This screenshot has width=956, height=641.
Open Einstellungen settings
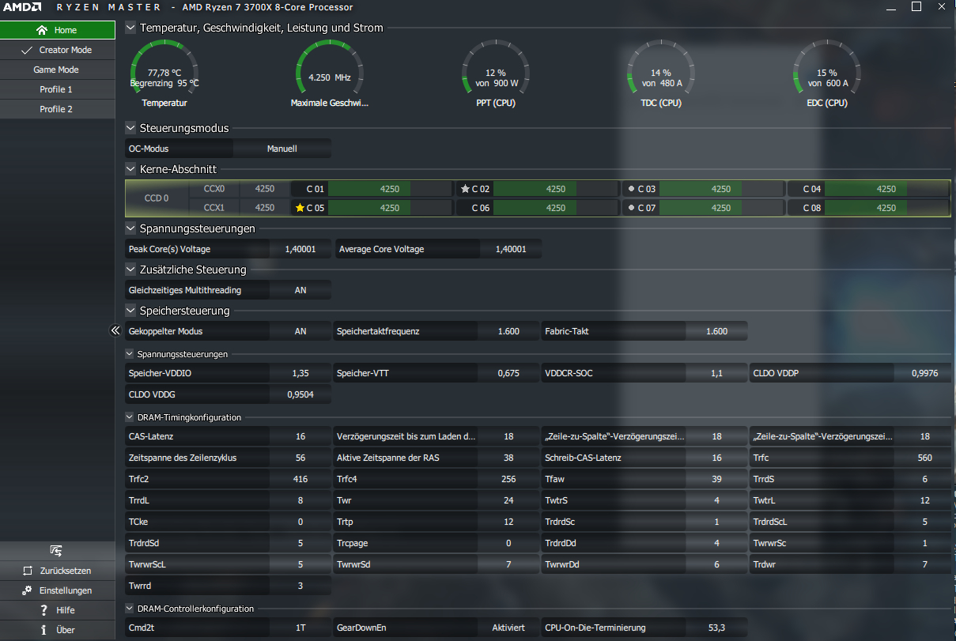(x=58, y=590)
